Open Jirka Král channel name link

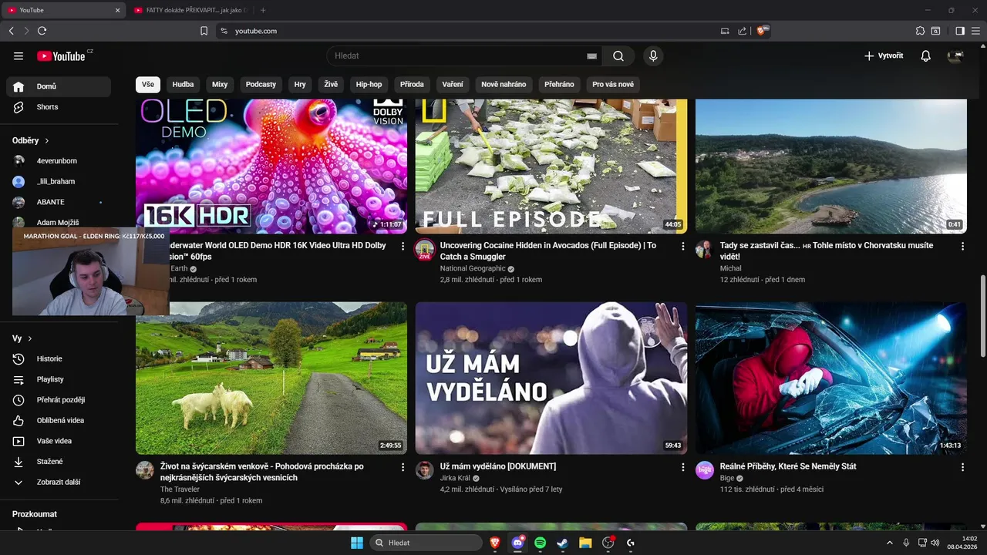coord(455,478)
